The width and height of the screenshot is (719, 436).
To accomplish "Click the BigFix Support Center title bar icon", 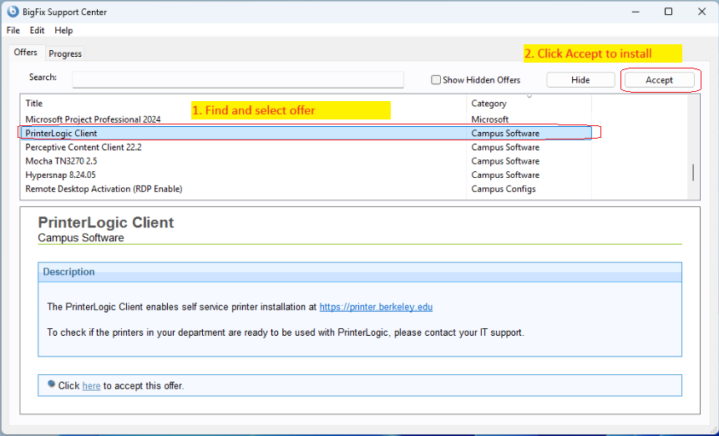I will (13, 12).
